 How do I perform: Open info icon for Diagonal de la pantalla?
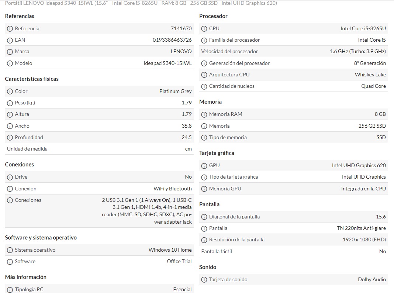tap(204, 217)
